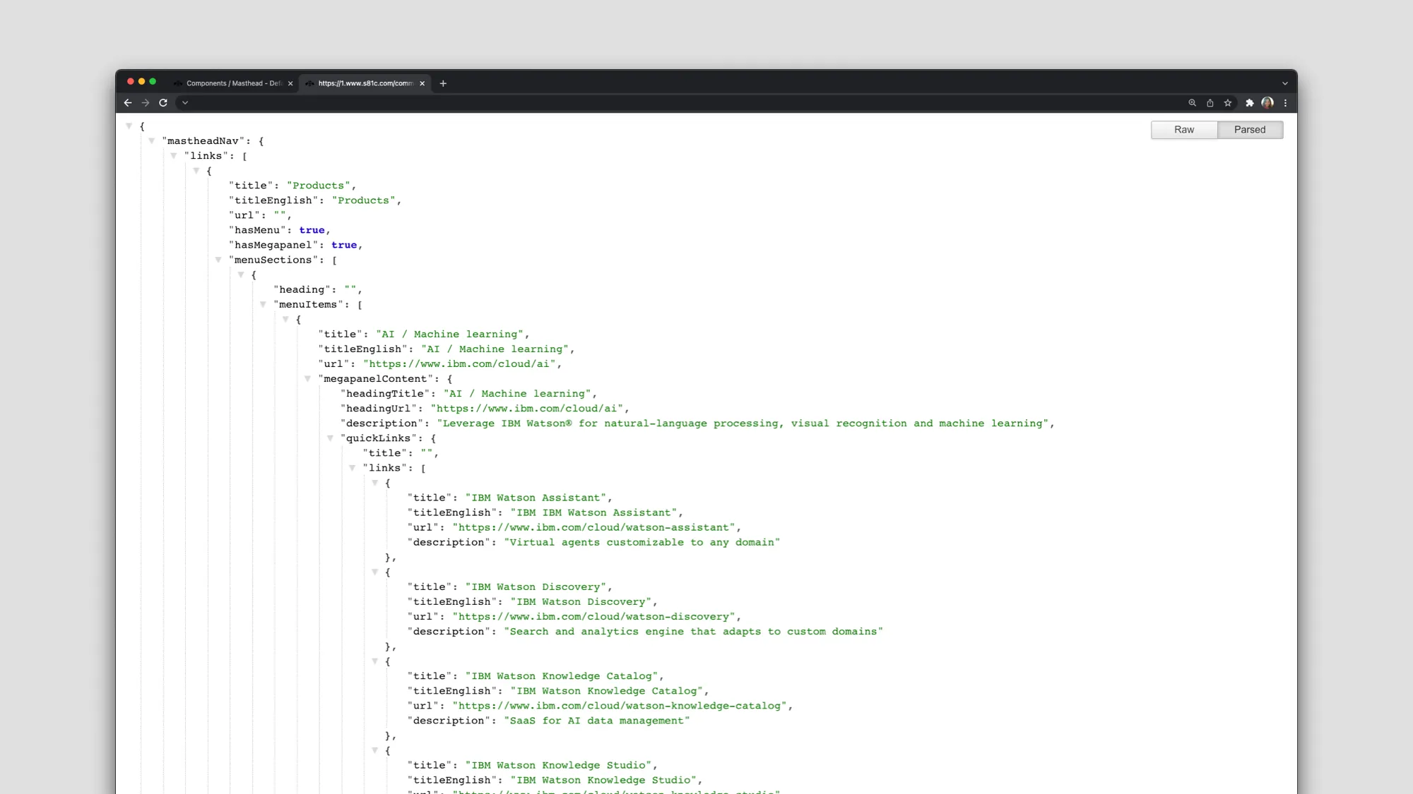This screenshot has height=794, width=1413.
Task: Select the Parsed tab
Action: [x=1250, y=129]
